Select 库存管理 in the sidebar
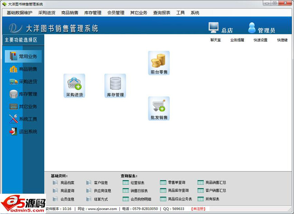Screen dimensions: 294x214 coord(23,94)
